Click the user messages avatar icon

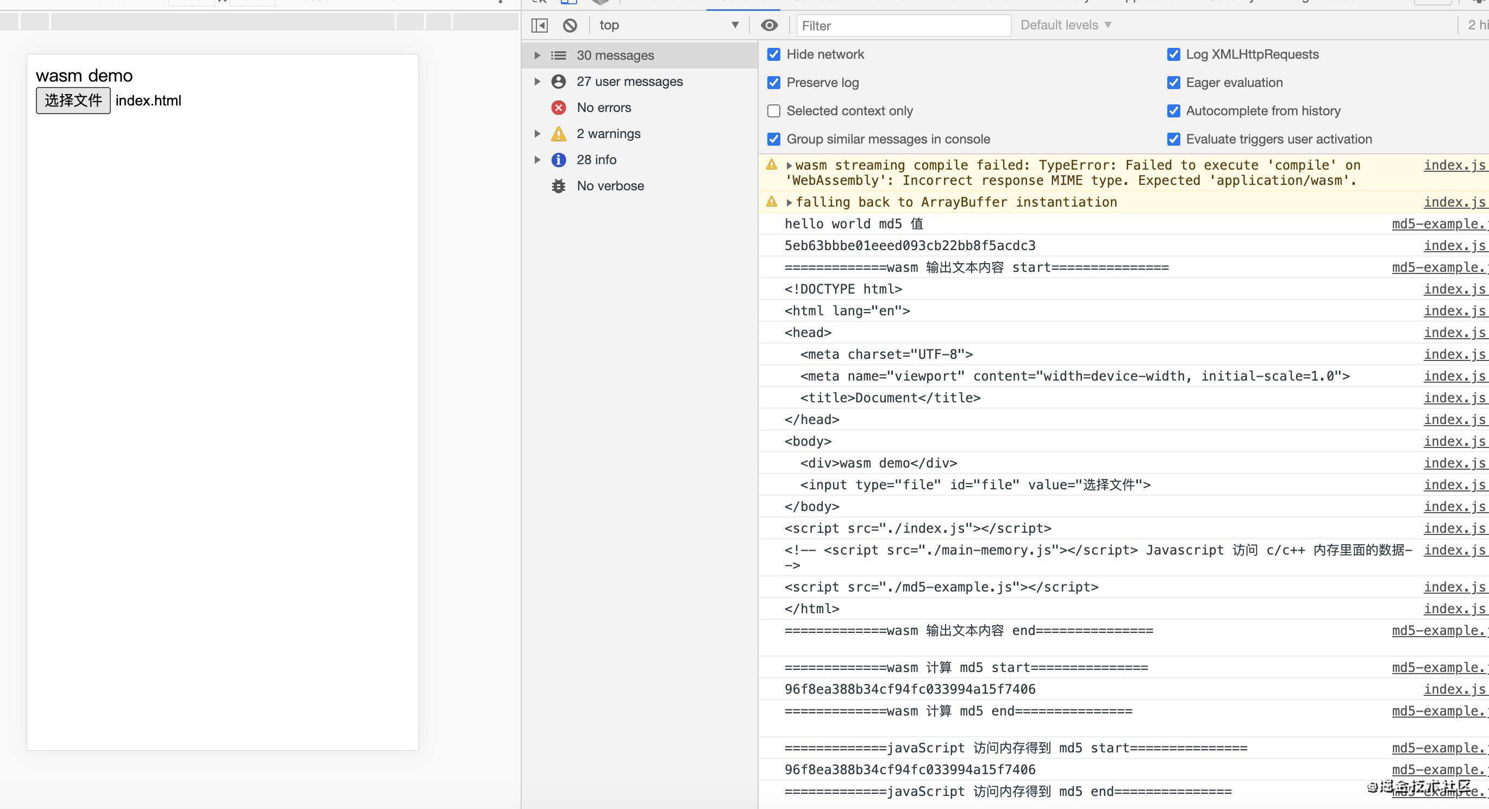(x=559, y=82)
